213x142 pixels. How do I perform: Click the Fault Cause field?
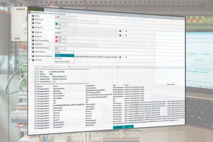(x=76, y=21)
